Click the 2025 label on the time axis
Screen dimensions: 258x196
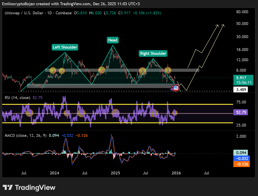point(115,173)
